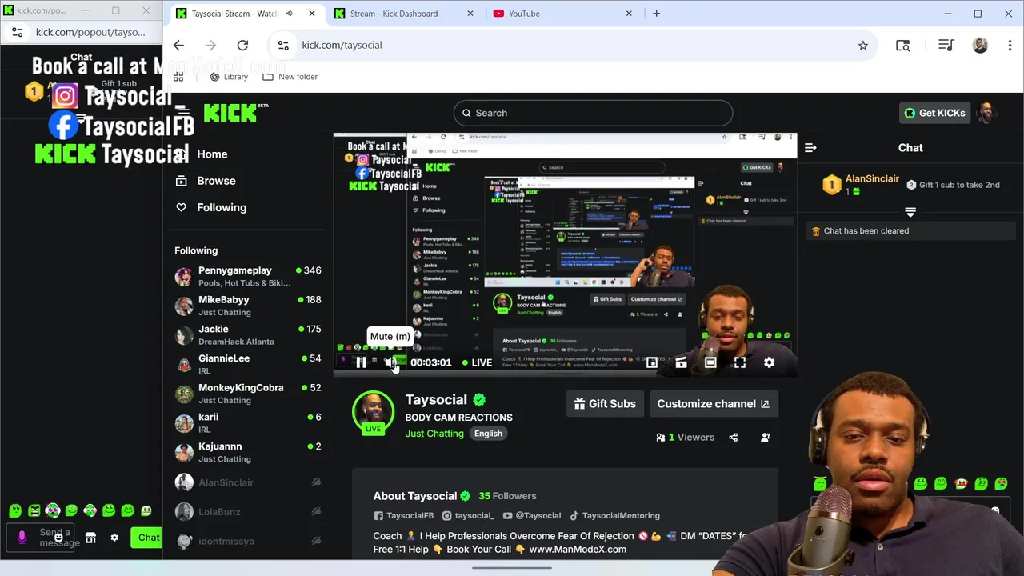Click Taysocial LIVE profile avatar
This screenshot has height=576, width=1024.
373,412
